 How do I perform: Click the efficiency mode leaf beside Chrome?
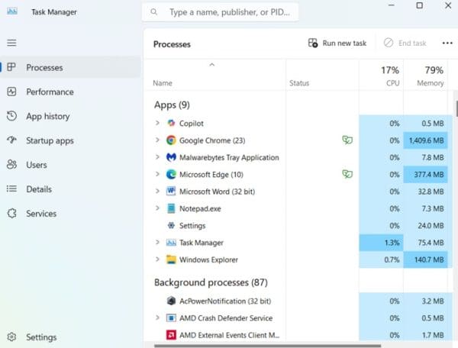(347, 140)
